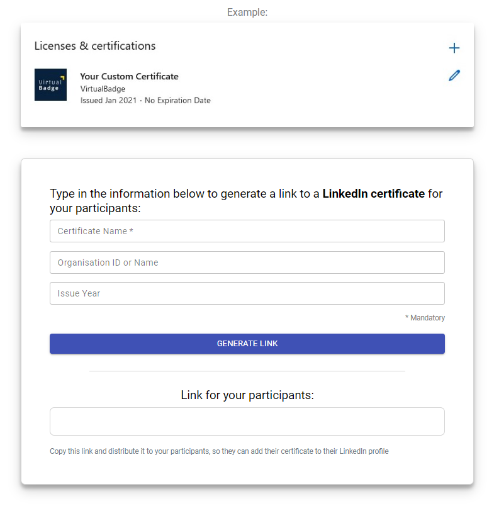
Task: Click the Link for your participants heading
Action: pyautogui.click(x=247, y=395)
